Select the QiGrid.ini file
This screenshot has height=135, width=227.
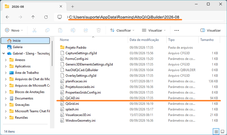(x=72, y=104)
